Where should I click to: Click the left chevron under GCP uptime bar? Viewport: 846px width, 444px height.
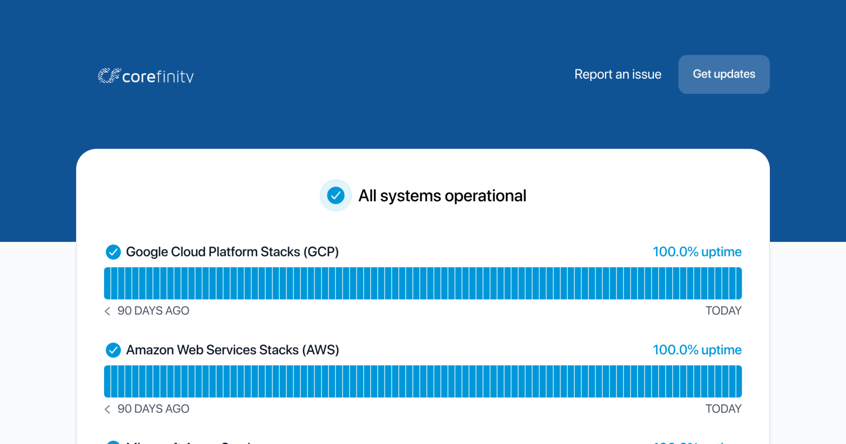click(x=108, y=311)
